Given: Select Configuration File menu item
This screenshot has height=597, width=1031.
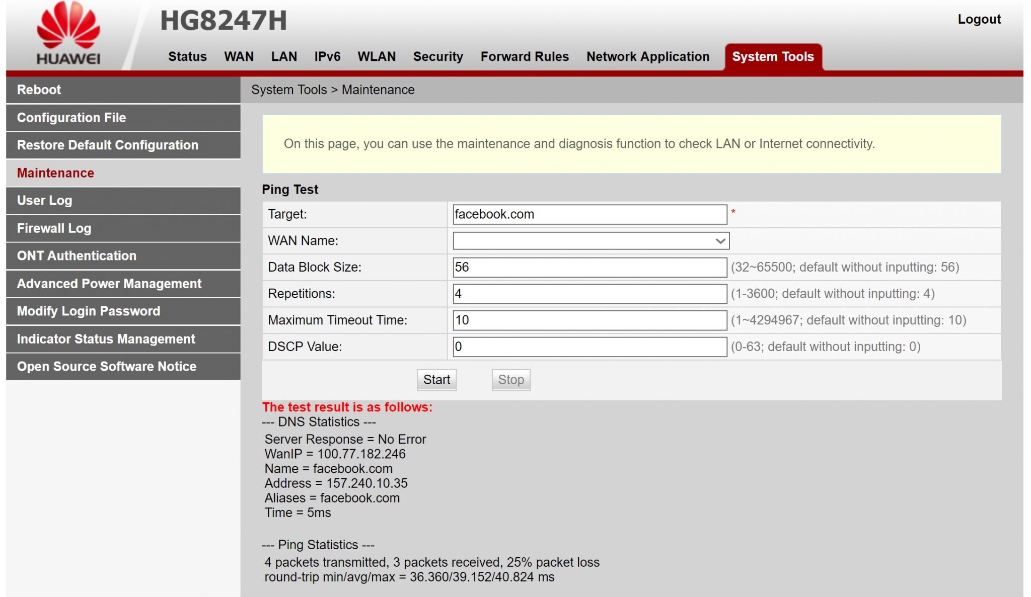Looking at the screenshot, I should 123,118.
